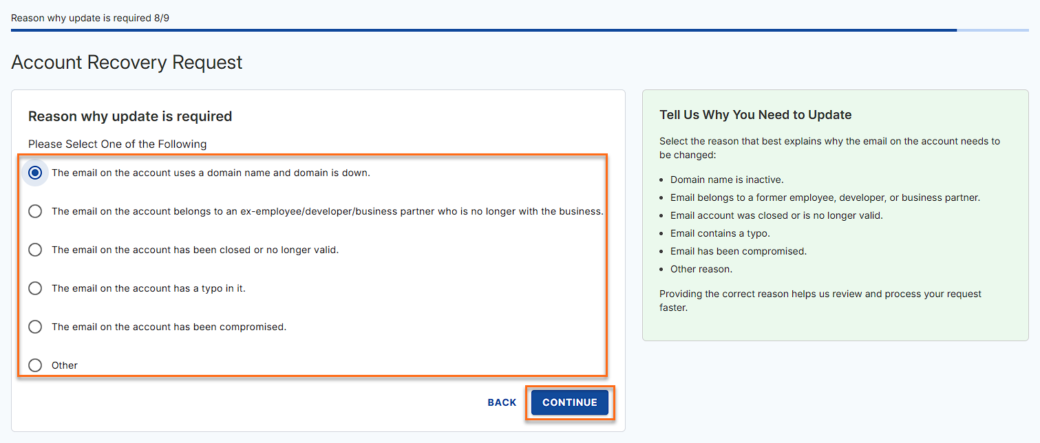Pick the email has a typo radio option
1040x443 pixels.
tap(35, 288)
